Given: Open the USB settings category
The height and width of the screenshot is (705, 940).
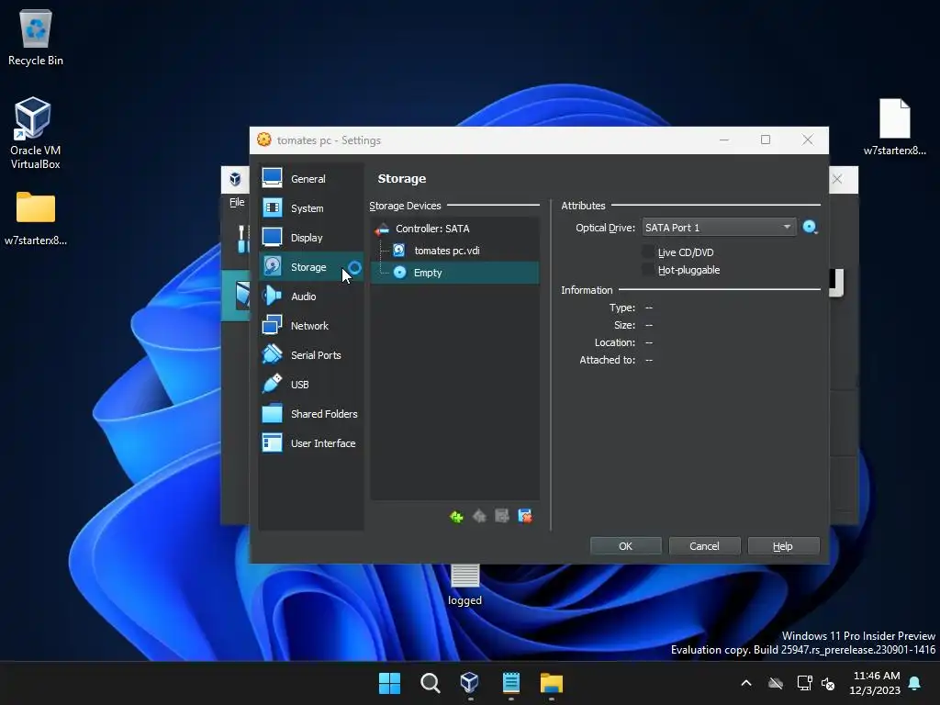Looking at the screenshot, I should [x=310, y=385].
